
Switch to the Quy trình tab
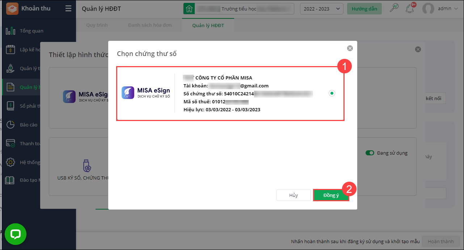tap(97, 25)
